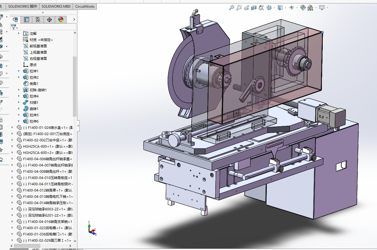Click the Previous View icon

click(246, 8)
